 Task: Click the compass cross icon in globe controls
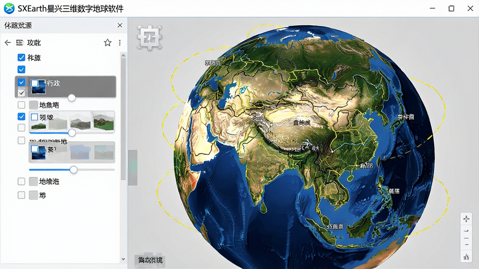(x=466, y=219)
